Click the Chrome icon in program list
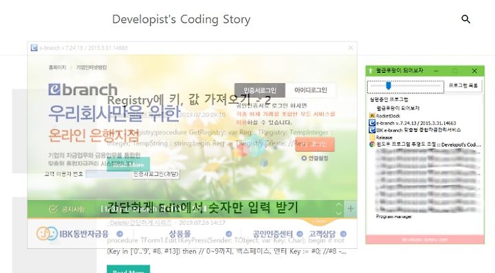The height and width of the screenshot is (273, 495). tap(372, 144)
